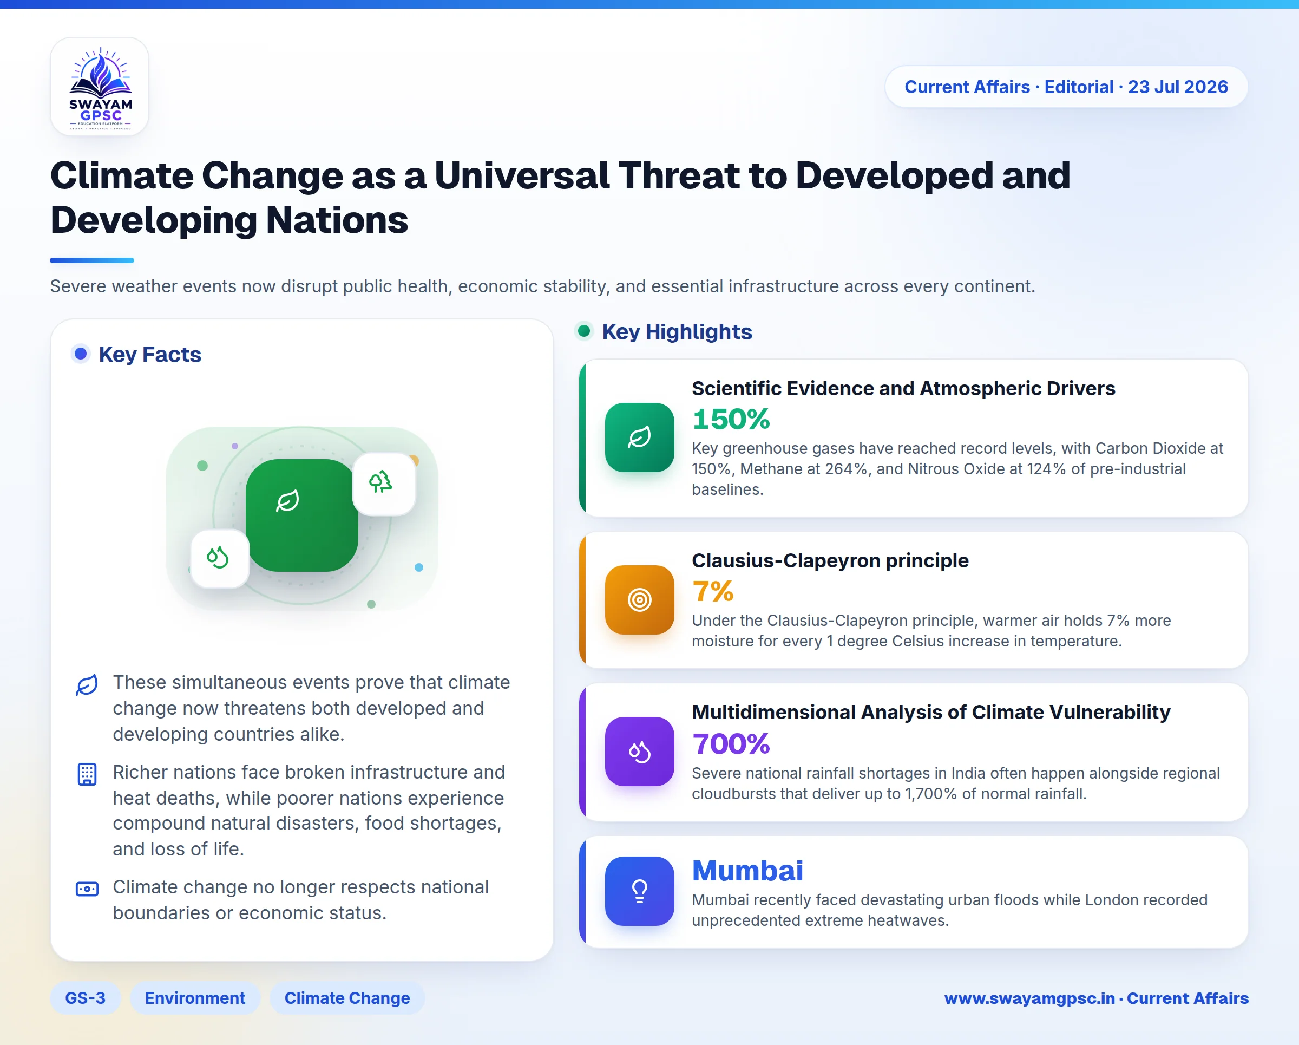Click the green leaf icon in Scientific Evidence card
This screenshot has width=1299, height=1045.
pos(639,437)
